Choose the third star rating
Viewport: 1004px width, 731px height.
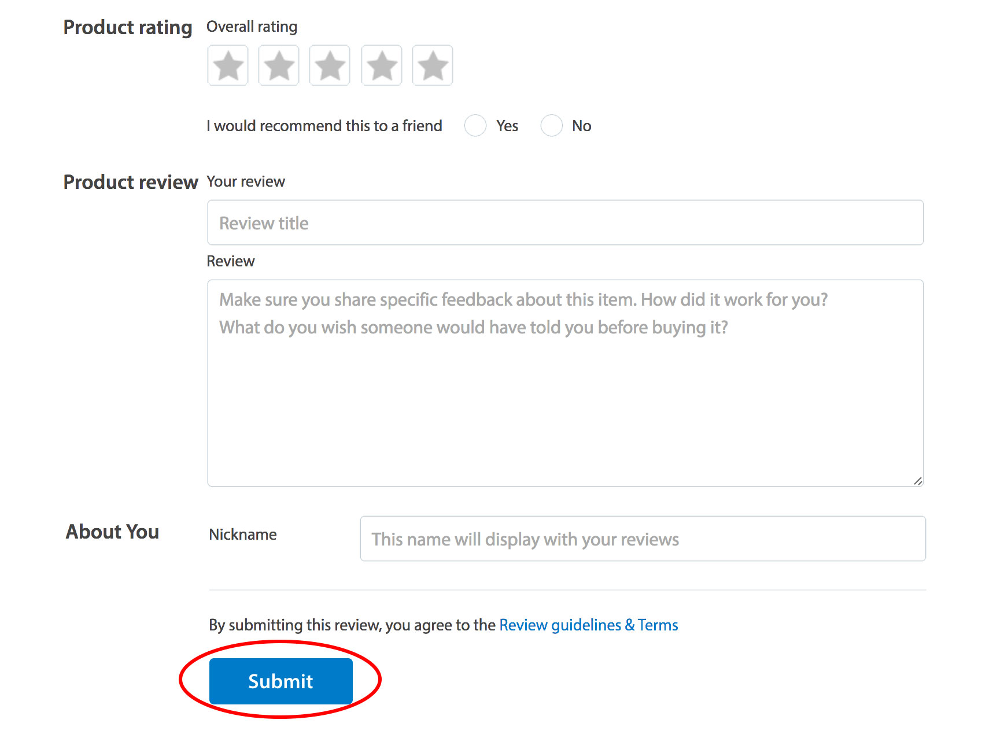pyautogui.click(x=330, y=65)
